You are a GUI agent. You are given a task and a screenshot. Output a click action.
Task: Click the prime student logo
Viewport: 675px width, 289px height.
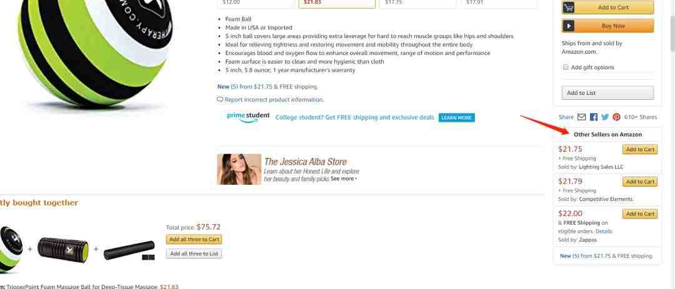[x=248, y=117]
